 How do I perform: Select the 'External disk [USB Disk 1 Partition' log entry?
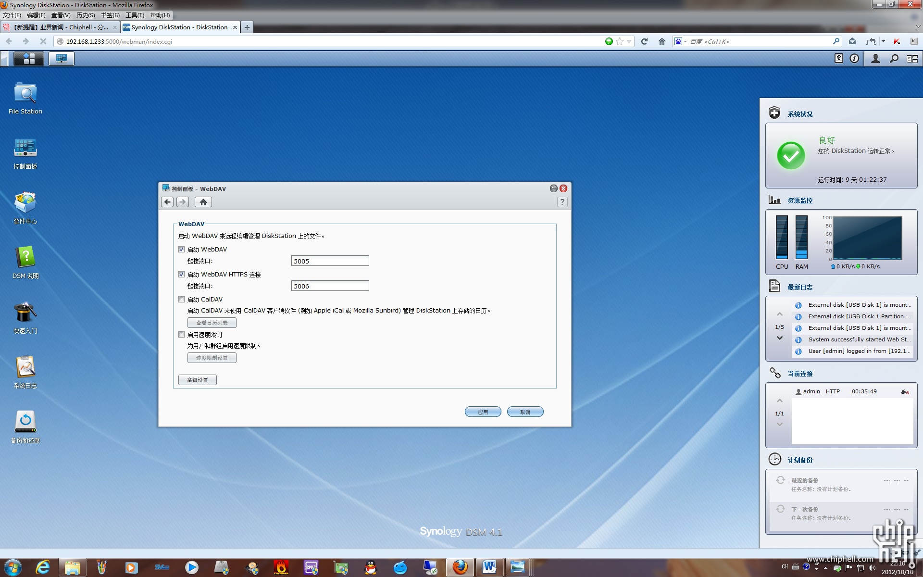click(853, 316)
